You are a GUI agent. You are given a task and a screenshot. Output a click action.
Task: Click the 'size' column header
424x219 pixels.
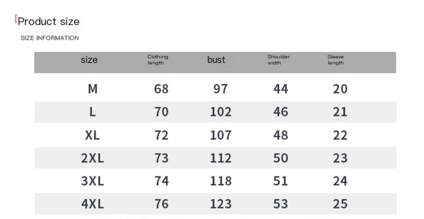(89, 59)
